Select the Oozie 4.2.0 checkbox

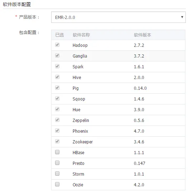tap(57, 184)
